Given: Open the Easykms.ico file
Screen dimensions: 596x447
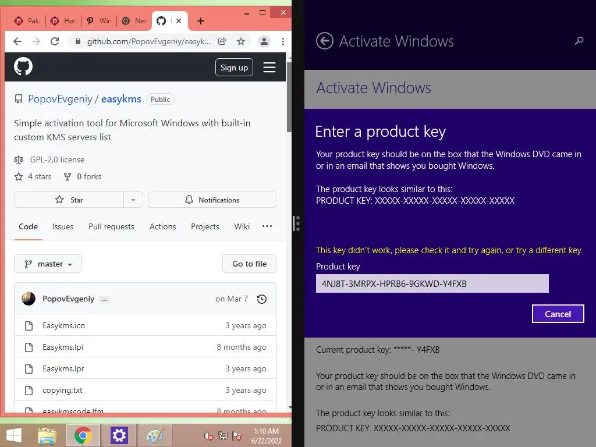Looking at the screenshot, I should coord(63,326).
